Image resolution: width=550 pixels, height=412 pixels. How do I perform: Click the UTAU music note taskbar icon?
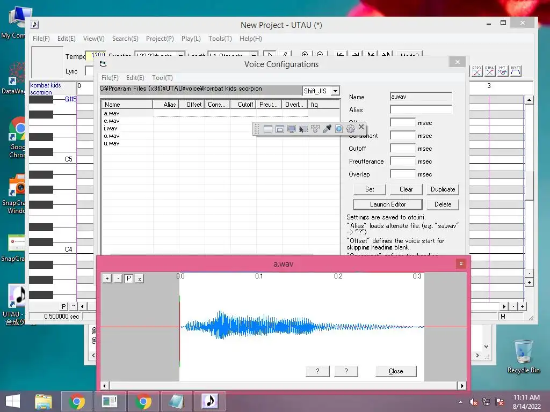(x=210, y=401)
